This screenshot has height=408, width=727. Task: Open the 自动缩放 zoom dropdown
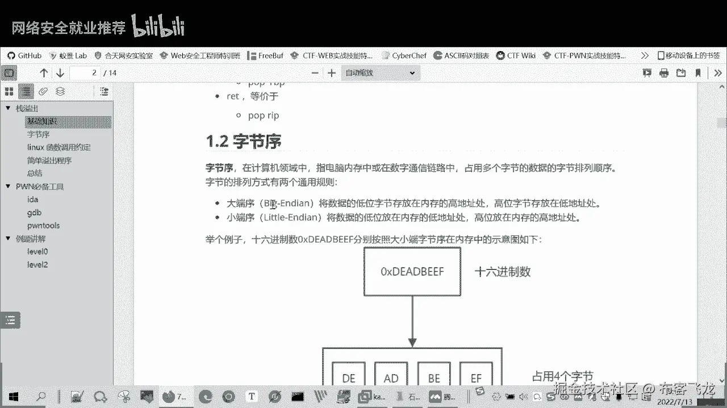pyautogui.click(x=379, y=73)
